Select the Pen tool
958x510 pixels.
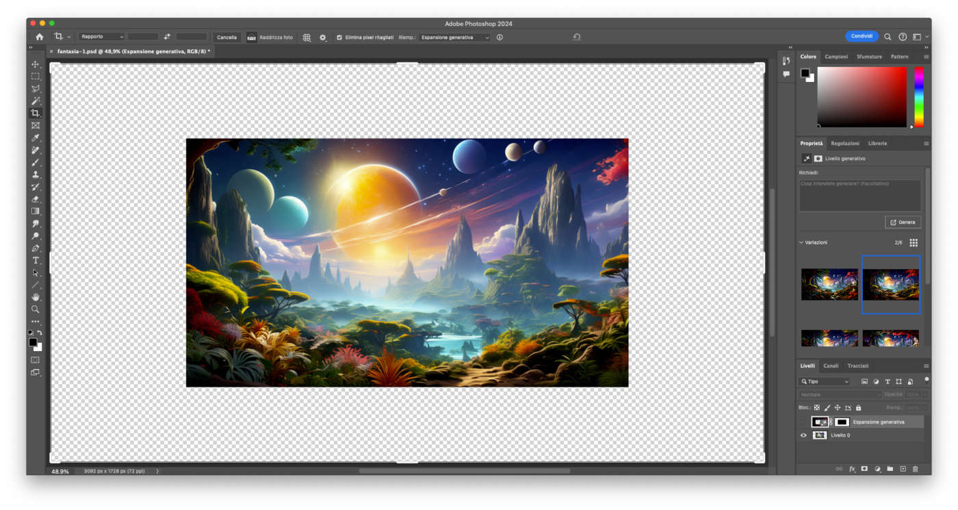pos(36,248)
